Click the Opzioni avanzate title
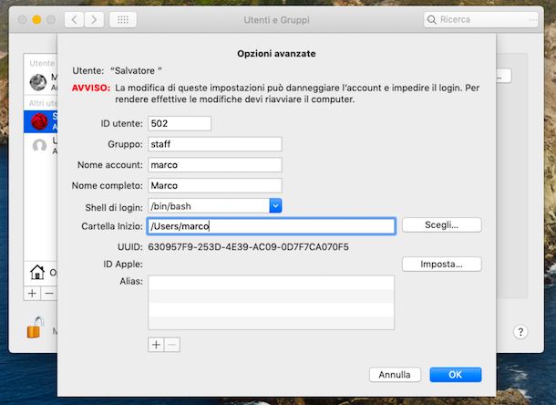556x405 pixels. point(276,54)
